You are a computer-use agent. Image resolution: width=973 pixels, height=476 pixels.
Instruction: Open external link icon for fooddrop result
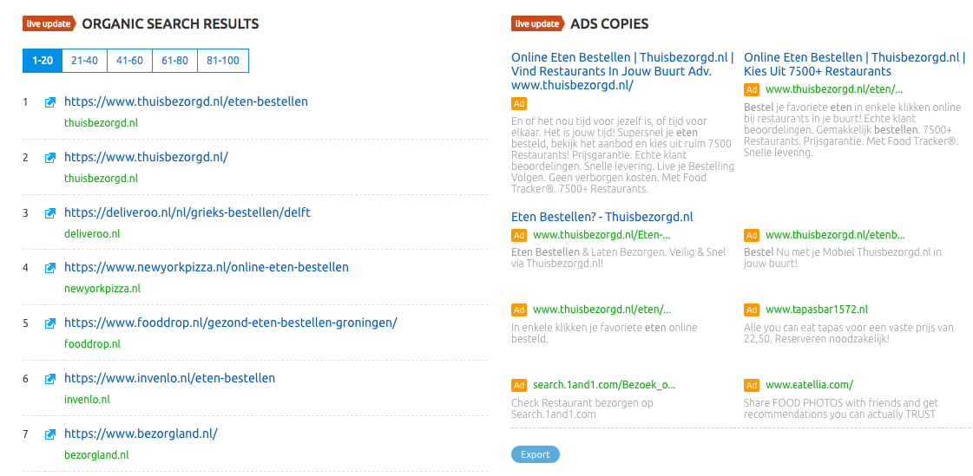point(50,323)
